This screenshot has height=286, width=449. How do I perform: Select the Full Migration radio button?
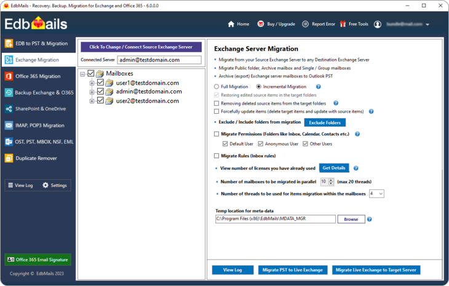click(x=217, y=87)
